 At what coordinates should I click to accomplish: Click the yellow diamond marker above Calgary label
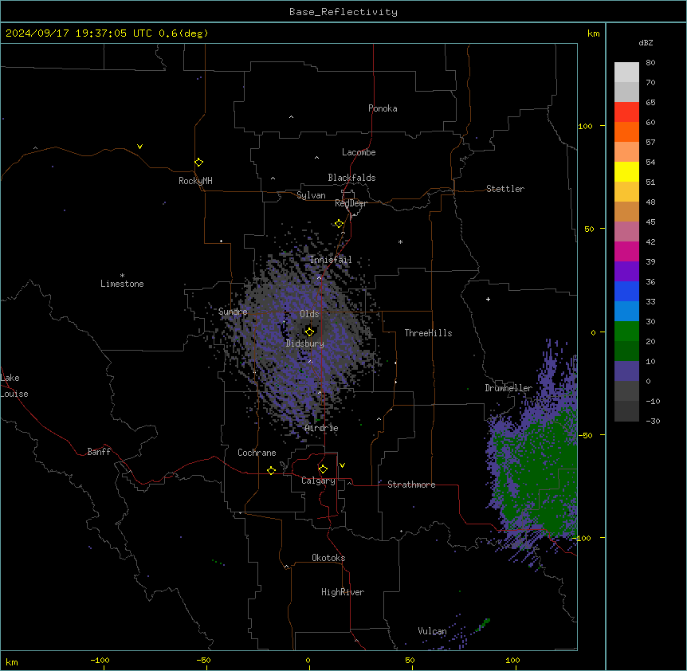pyautogui.click(x=323, y=469)
